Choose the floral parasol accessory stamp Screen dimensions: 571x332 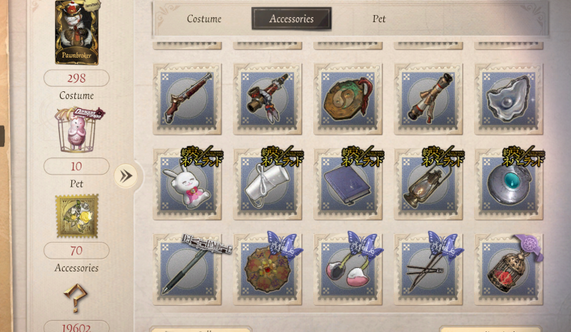[x=268, y=269]
